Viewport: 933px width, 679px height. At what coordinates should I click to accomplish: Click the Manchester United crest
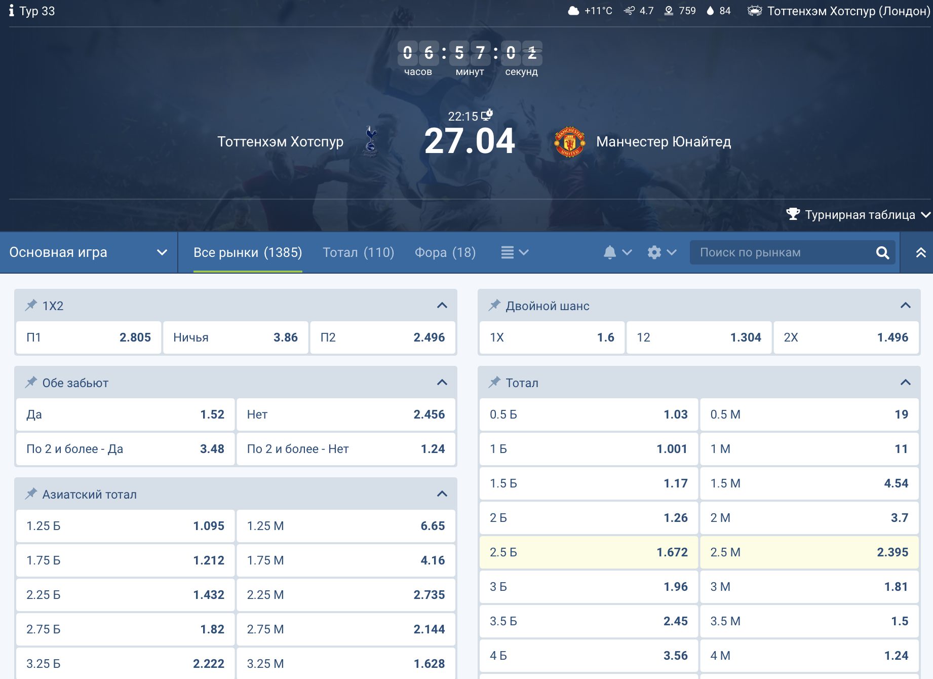[569, 142]
